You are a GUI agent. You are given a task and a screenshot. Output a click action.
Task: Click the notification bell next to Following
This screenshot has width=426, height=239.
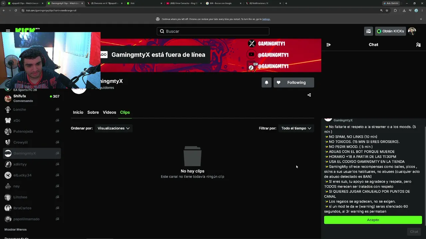click(267, 83)
